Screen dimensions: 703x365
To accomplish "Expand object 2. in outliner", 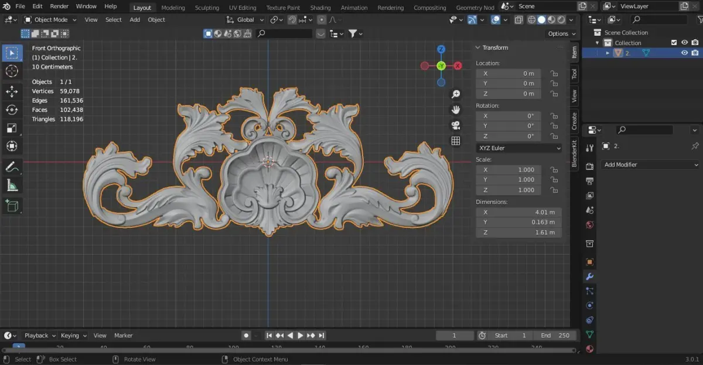I will click(x=608, y=53).
